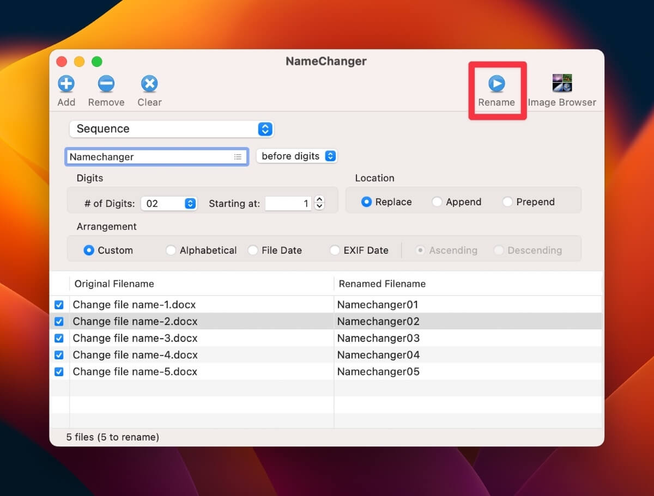
Task: Enable EXIF Date arrangement
Action: coord(334,250)
